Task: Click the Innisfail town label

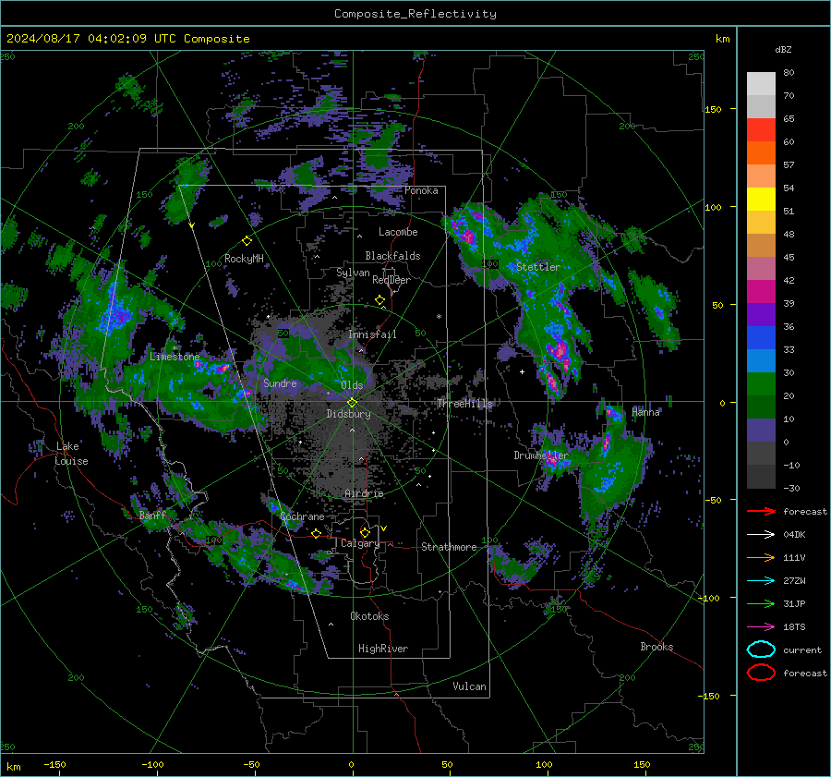Action: click(x=372, y=334)
